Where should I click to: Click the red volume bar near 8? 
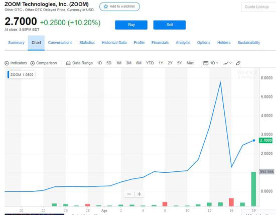(165, 204)
